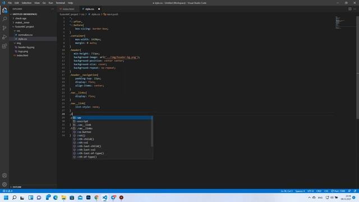The width and height of the screenshot is (359, 202).
Task: Click the errors and warnings status indicator
Action: [7, 191]
